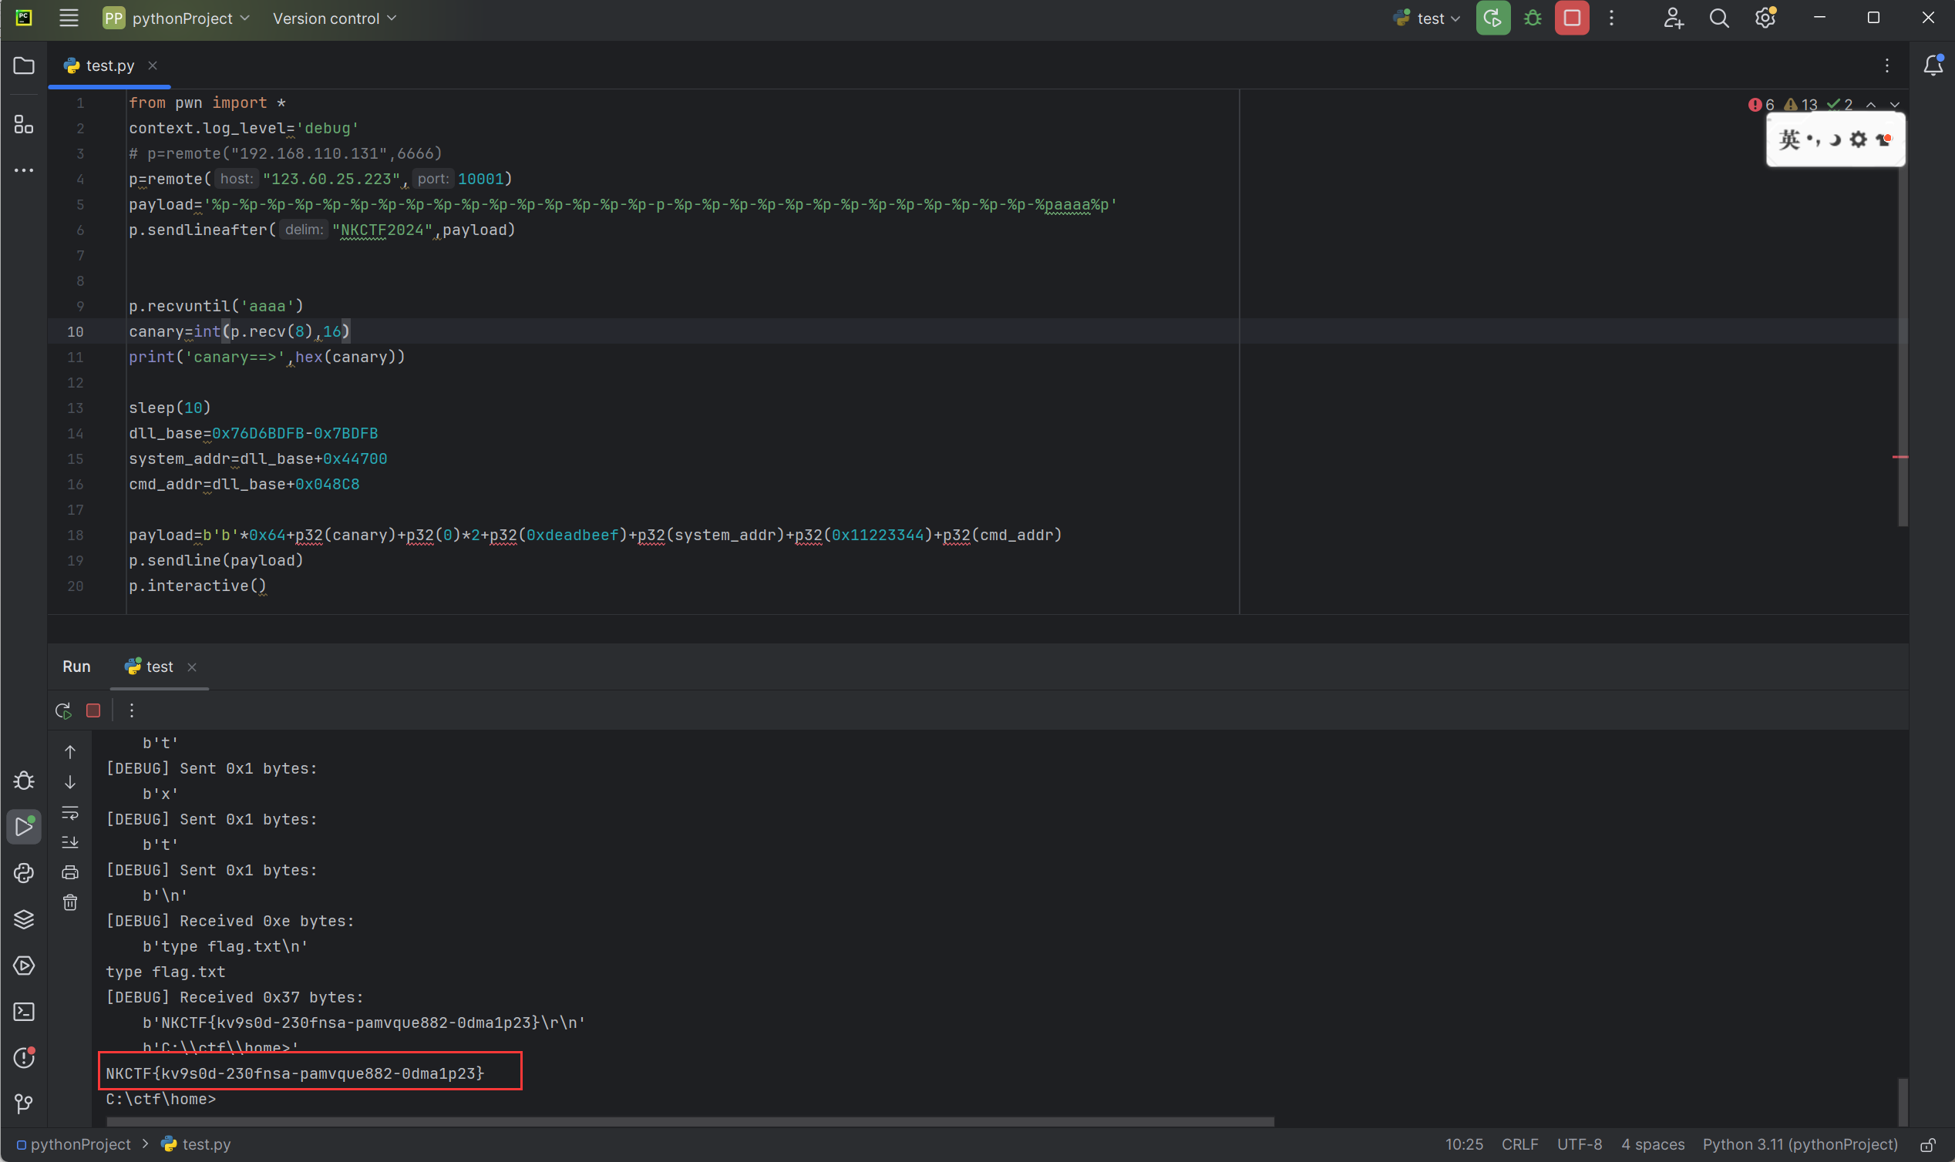Open Debug tool window in left sidebar
Viewport: 1955px width, 1162px height.
[24, 780]
